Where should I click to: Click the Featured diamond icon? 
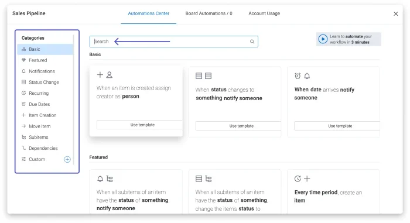click(x=23, y=60)
